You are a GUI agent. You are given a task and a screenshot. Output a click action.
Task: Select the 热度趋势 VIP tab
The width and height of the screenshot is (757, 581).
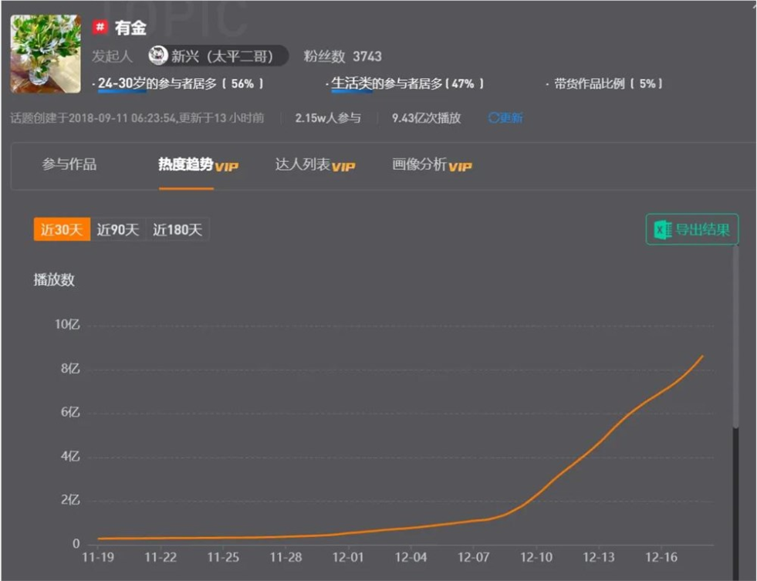pos(198,165)
